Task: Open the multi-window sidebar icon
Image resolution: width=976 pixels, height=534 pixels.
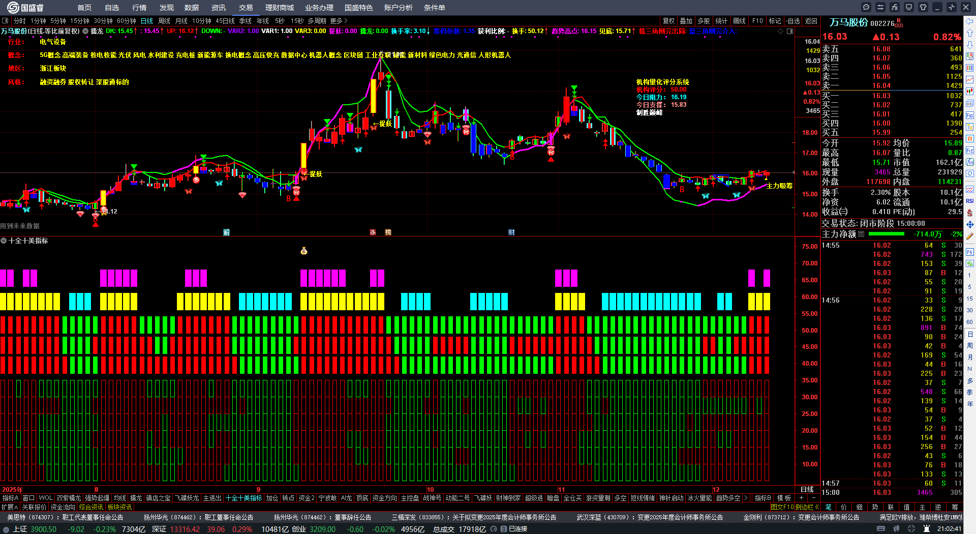Action: point(970,104)
